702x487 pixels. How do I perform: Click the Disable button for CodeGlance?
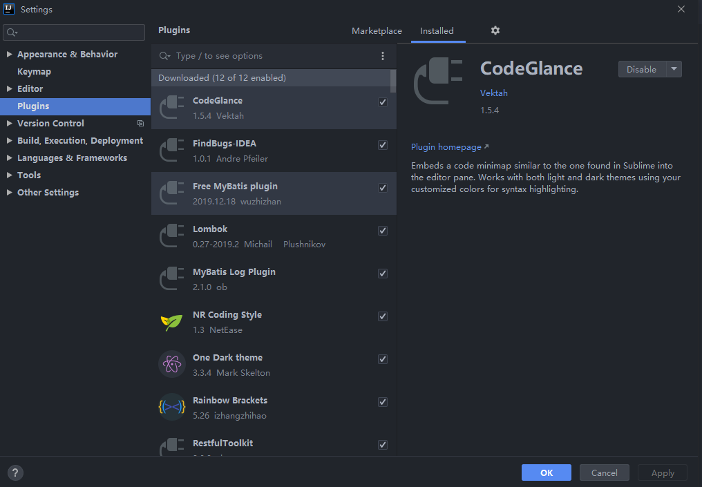[x=642, y=69]
